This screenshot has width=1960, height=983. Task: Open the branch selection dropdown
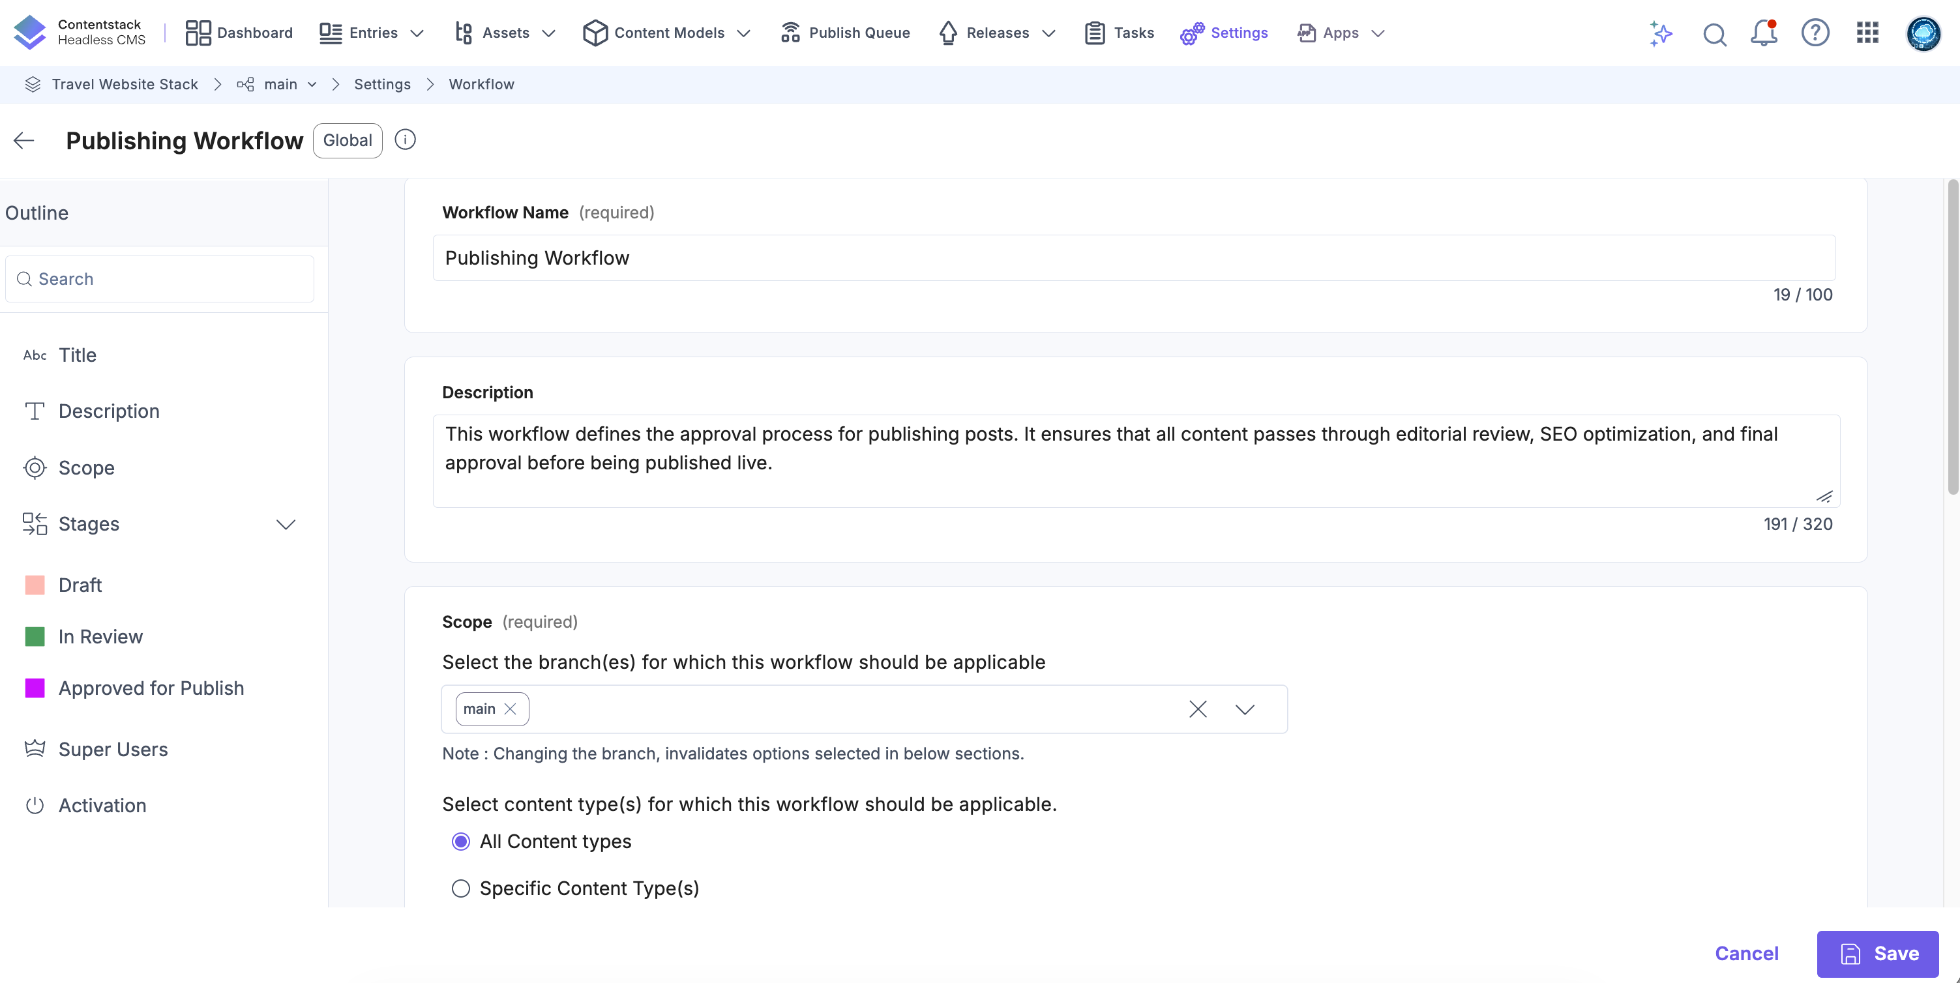pos(1244,709)
